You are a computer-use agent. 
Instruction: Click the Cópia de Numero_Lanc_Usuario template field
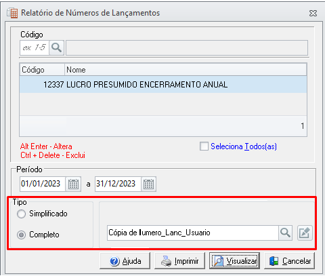click(193, 233)
